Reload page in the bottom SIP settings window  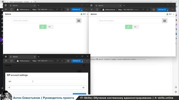11,61
